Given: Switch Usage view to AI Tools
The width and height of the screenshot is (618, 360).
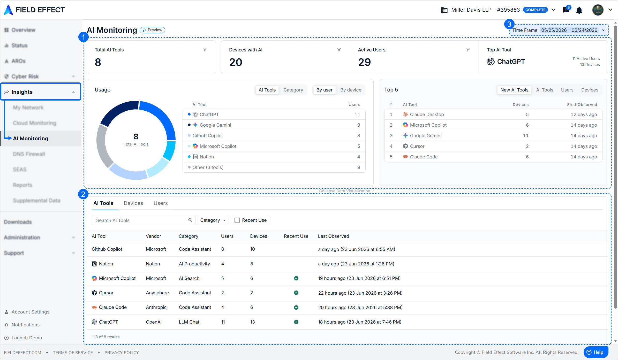Looking at the screenshot, I should [267, 90].
